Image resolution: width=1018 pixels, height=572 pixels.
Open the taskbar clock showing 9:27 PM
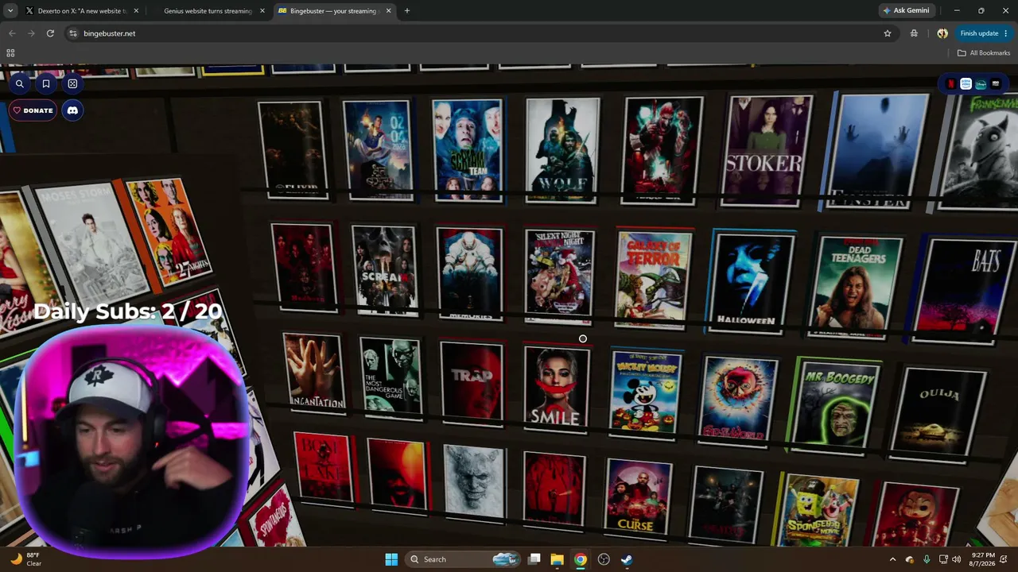pos(981,559)
